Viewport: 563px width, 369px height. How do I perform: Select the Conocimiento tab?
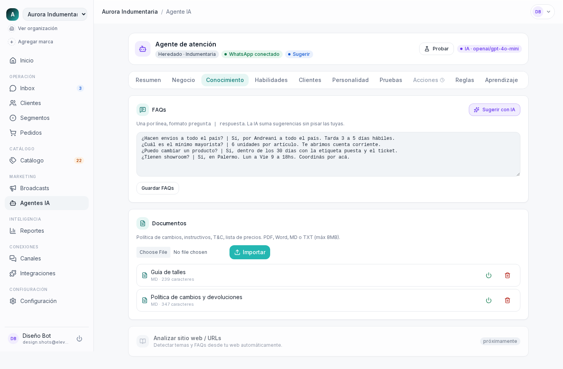(225, 80)
